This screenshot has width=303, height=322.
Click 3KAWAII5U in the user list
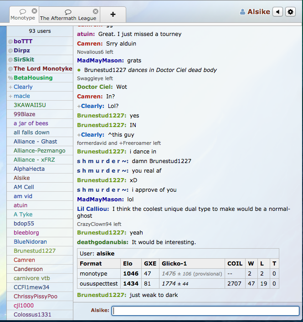click(x=40, y=105)
